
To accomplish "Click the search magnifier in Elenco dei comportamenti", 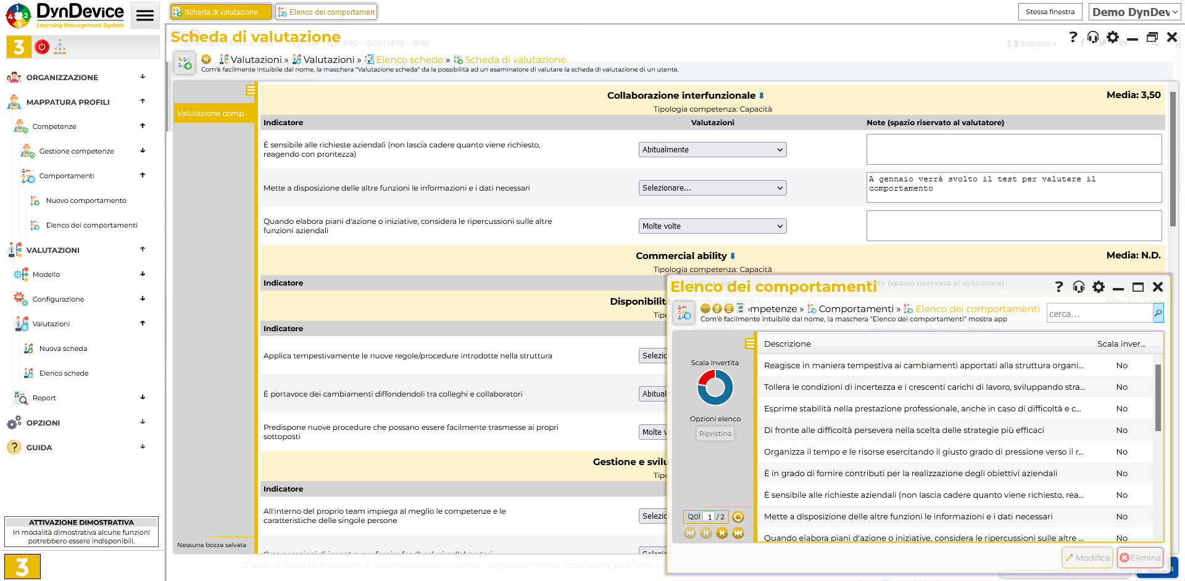I will point(1158,313).
